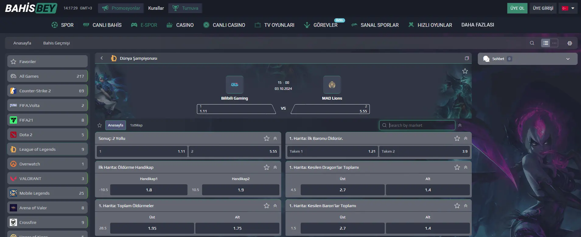This screenshot has width=581, height=237.
Task: Click the ÜYE OL register button
Action: click(x=517, y=8)
